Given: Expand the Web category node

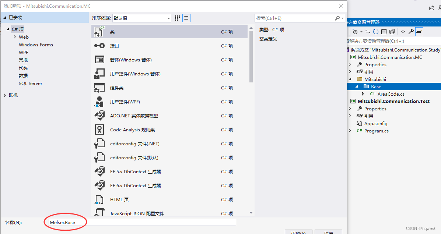Looking at the screenshot, I should tap(15, 37).
